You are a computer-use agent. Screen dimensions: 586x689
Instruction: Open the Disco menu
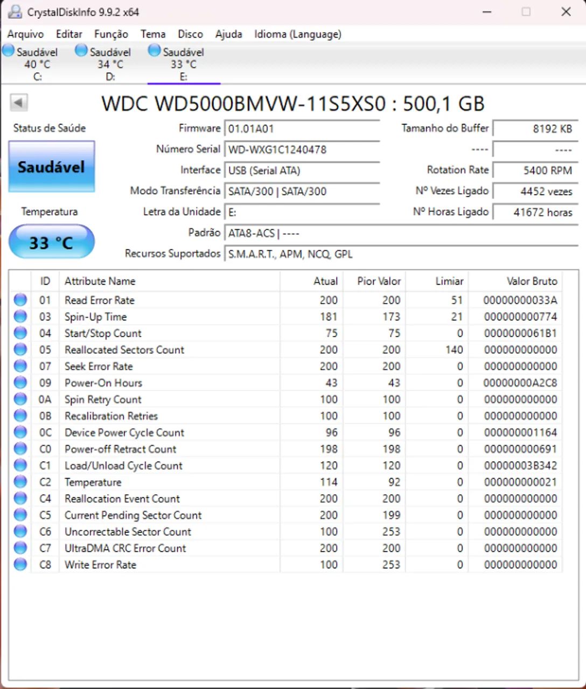click(190, 34)
